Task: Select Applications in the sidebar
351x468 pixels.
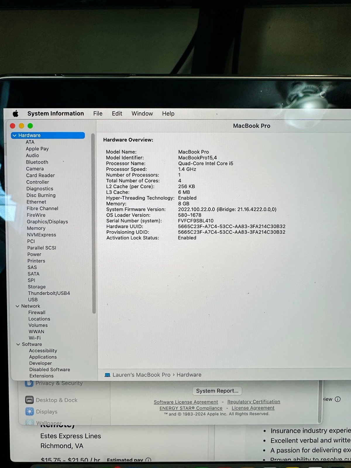Action: pos(43,357)
